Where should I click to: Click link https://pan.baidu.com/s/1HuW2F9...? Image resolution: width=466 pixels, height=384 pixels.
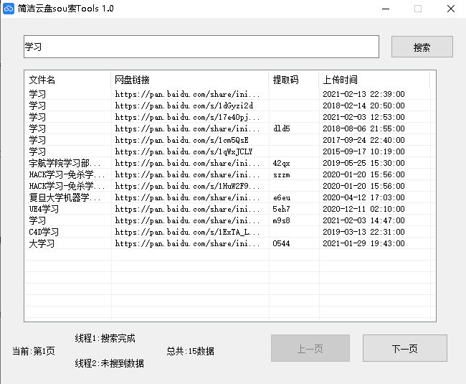click(x=187, y=186)
